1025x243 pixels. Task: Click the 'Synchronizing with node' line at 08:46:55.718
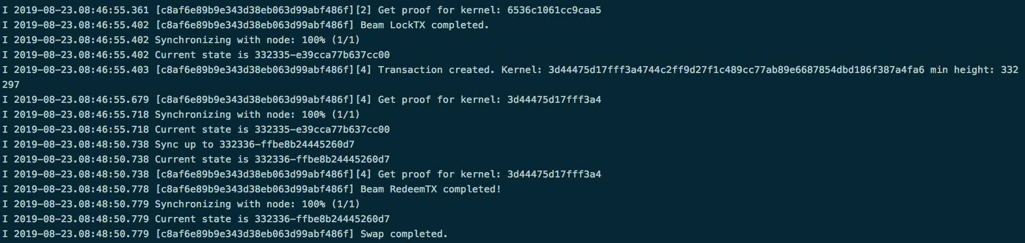point(181,115)
